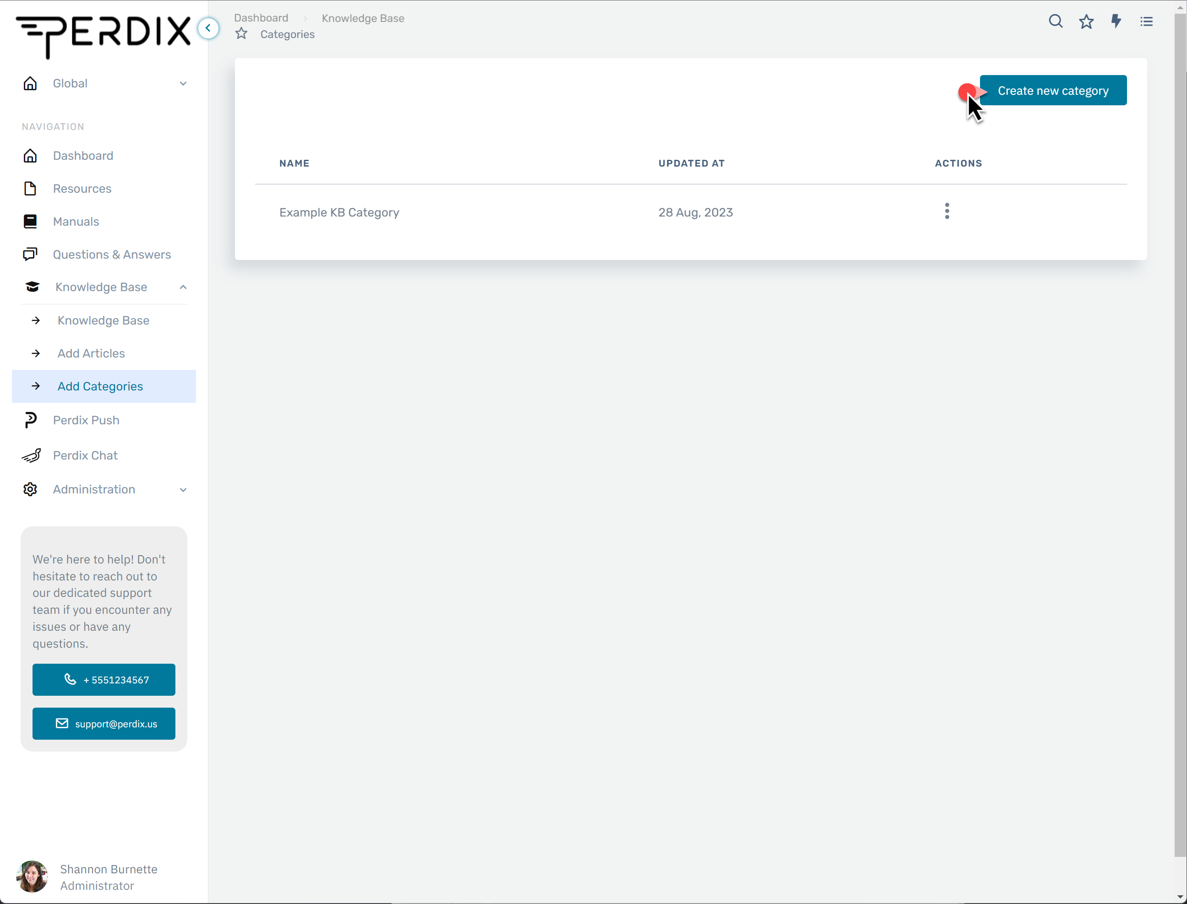Follow the Dashboard breadcrumb link
This screenshot has width=1187, height=904.
click(261, 18)
